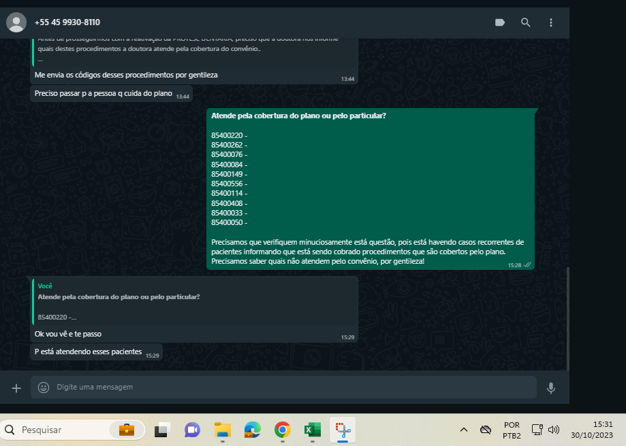Launch File Explorer from taskbar
The height and width of the screenshot is (446, 626).
[222, 430]
